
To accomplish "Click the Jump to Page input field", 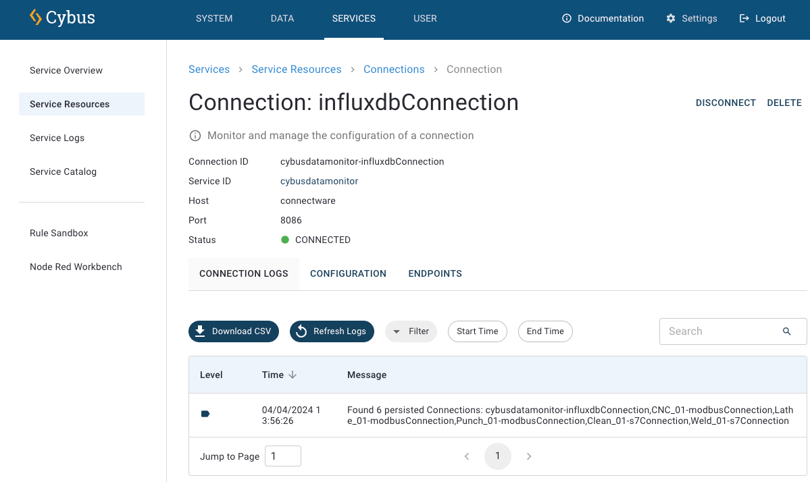I will pos(282,456).
